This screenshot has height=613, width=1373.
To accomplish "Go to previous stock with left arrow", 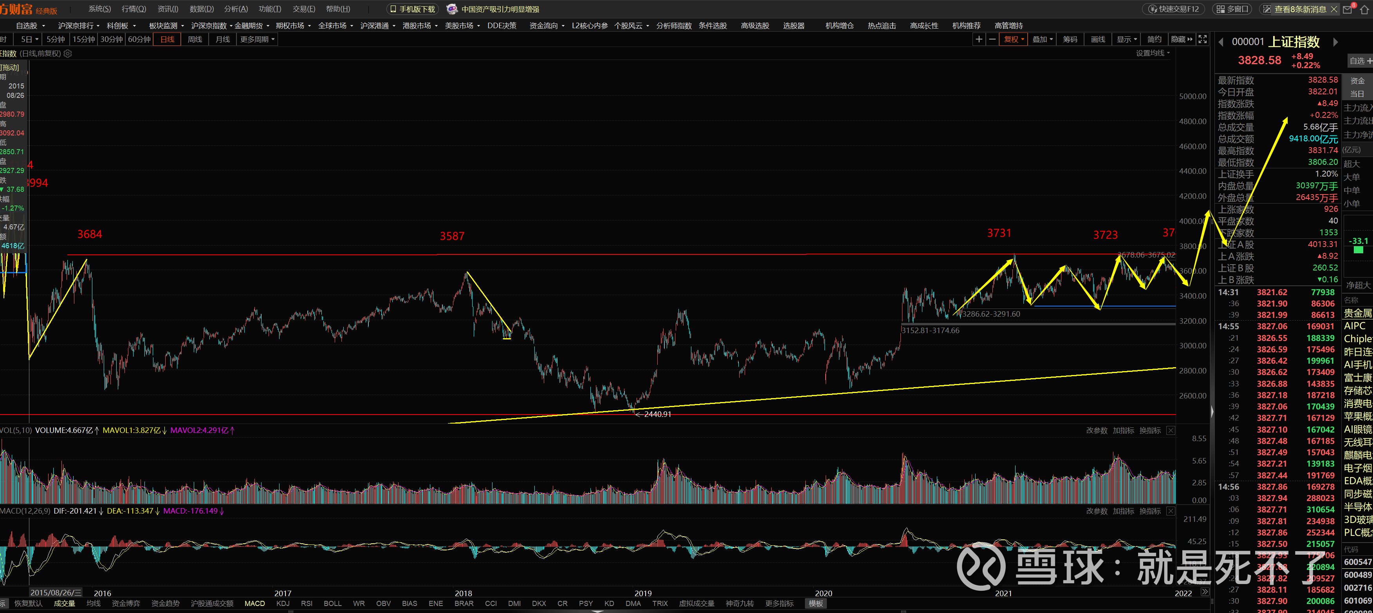I will point(1221,42).
